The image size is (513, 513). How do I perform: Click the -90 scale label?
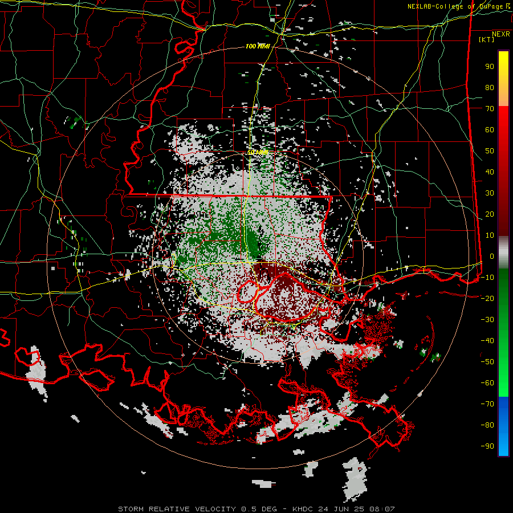(487, 446)
